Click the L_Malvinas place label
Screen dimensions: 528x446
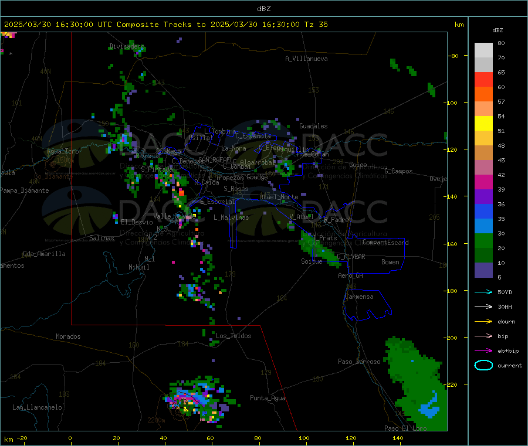(x=231, y=217)
